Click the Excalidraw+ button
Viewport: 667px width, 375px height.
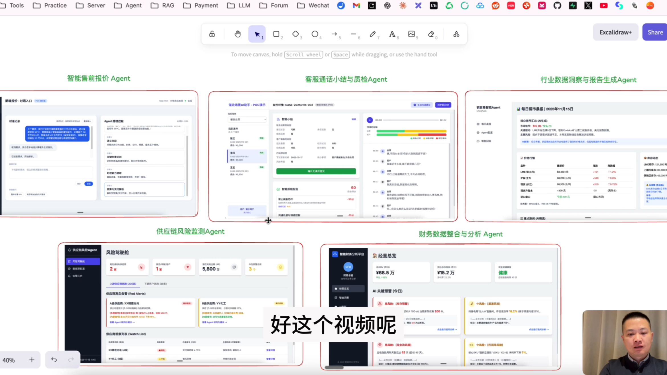click(x=615, y=32)
